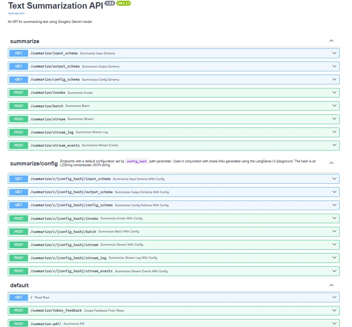
Task: Open /summarize/c/{config_hash}/input_schema path
Action: (x=70, y=179)
